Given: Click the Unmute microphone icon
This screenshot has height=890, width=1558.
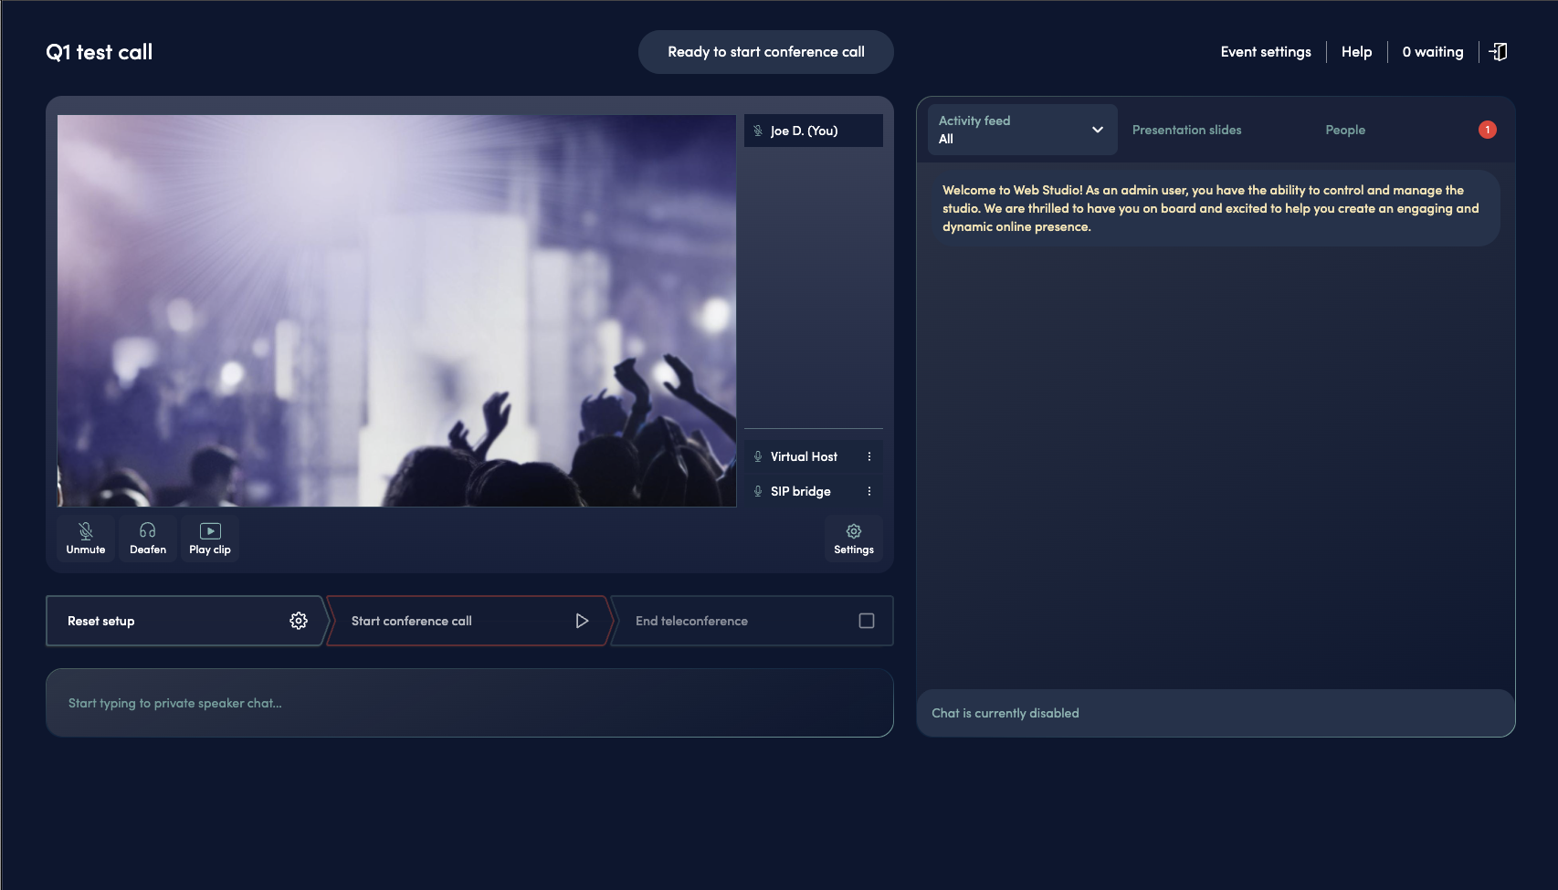Looking at the screenshot, I should click(x=86, y=531).
